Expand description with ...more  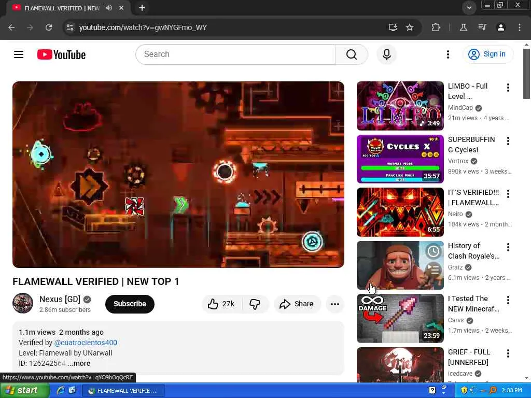tap(79, 363)
